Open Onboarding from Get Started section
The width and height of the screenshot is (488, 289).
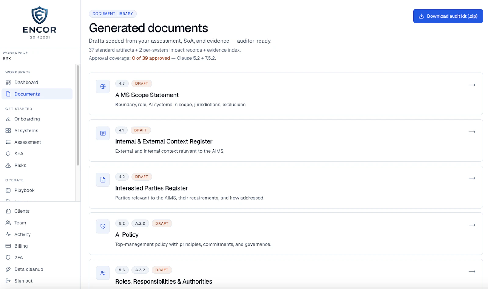(x=37, y=119)
